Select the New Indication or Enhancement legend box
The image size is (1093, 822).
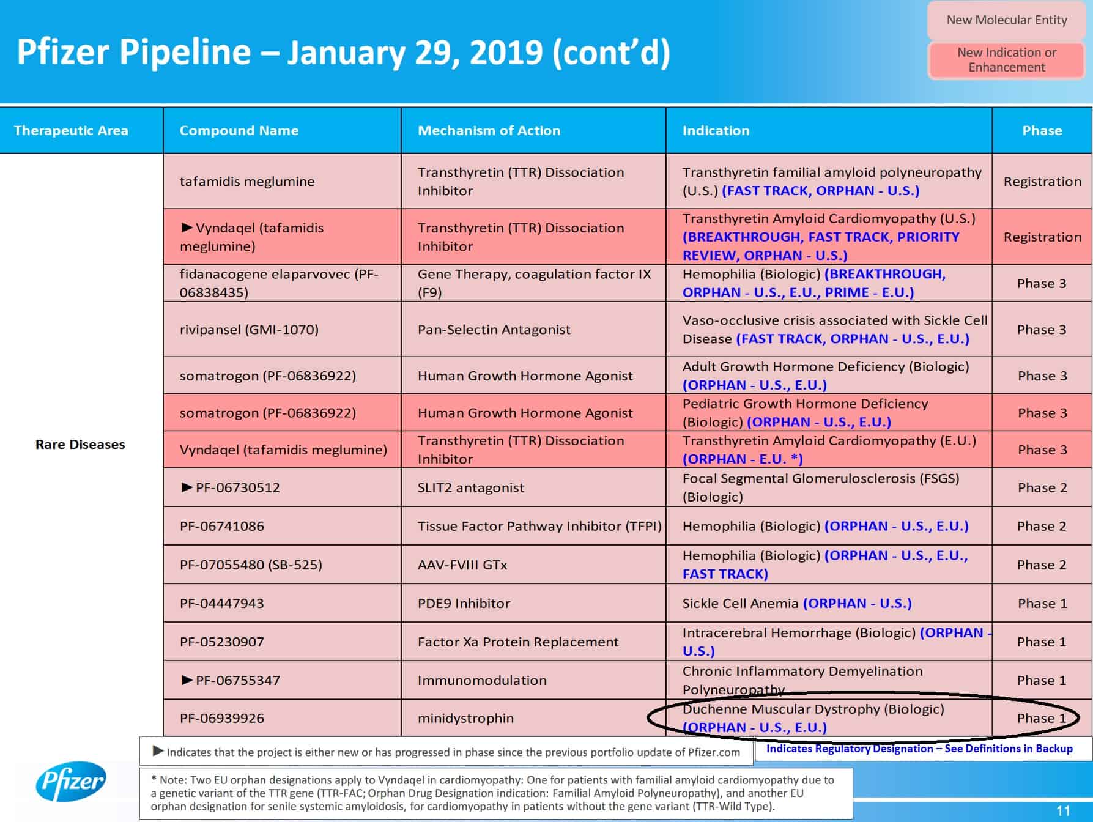1006,60
